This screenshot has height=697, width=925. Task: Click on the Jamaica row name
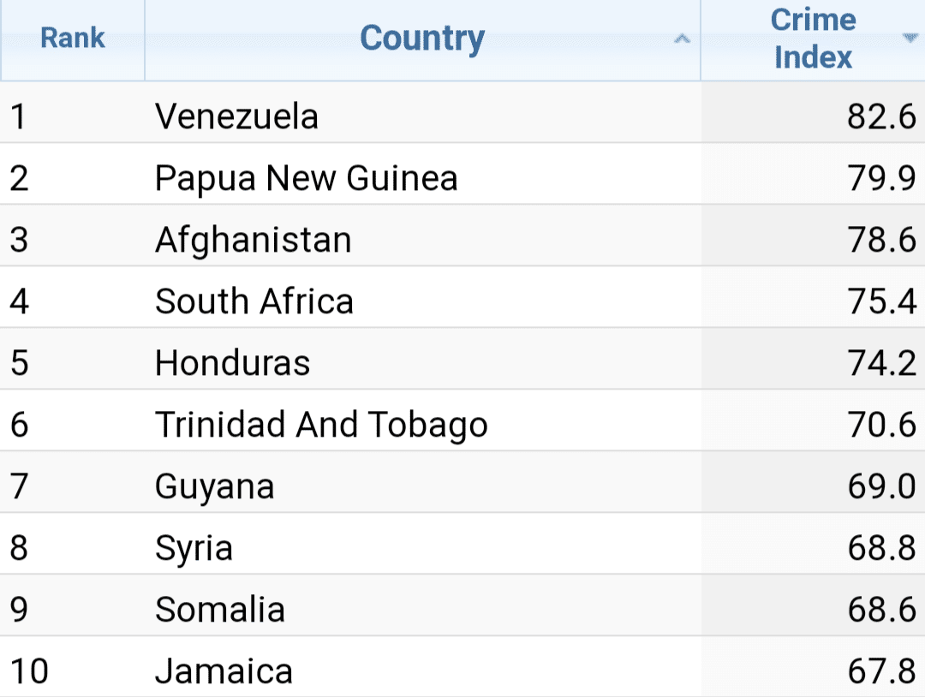tap(224, 670)
